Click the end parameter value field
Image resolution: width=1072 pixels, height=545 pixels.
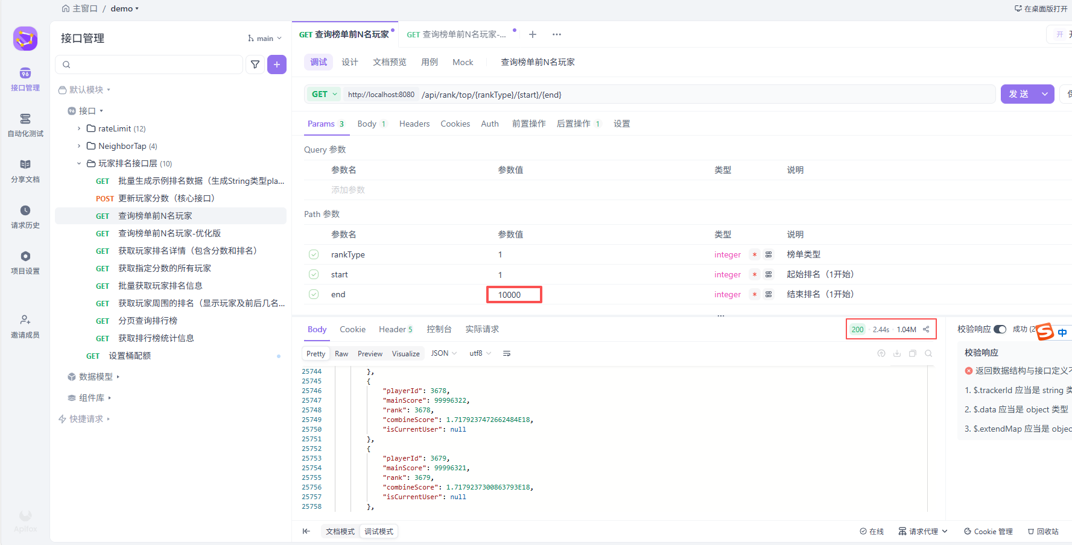(514, 295)
